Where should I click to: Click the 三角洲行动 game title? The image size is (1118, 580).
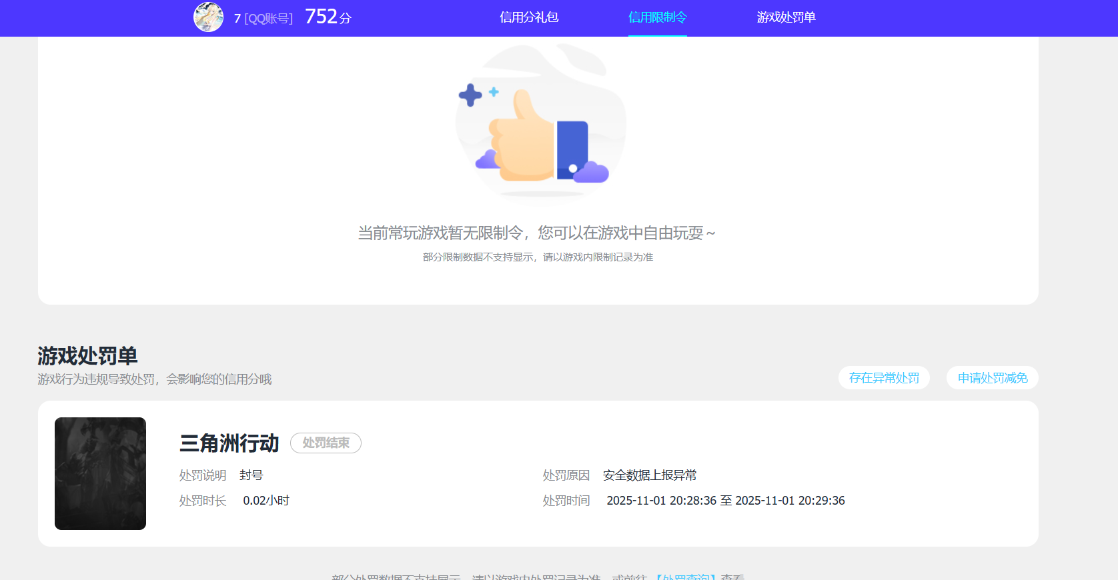tap(229, 443)
